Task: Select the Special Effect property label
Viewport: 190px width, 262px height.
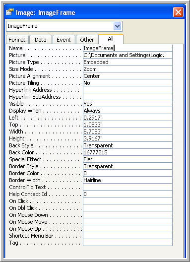Action: [x=25, y=159]
